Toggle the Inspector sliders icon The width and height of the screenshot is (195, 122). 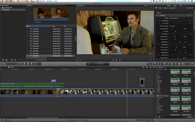[x=187, y=64]
